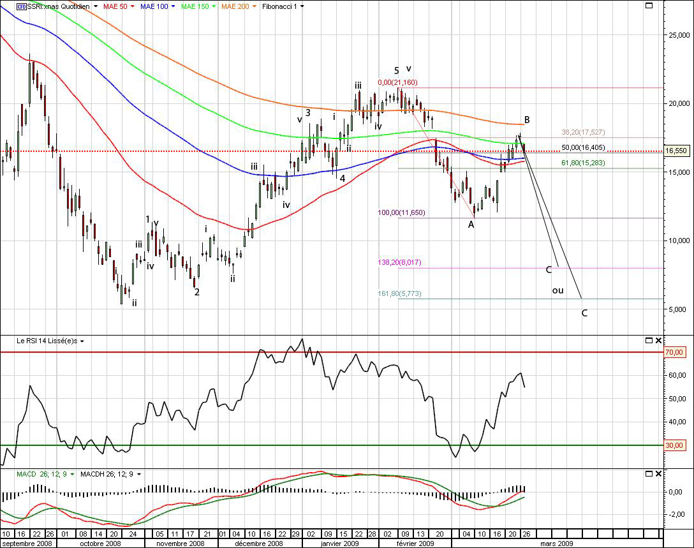Click the CFD instrument icon
Screen dimensions: 694x548
pos(21,6)
